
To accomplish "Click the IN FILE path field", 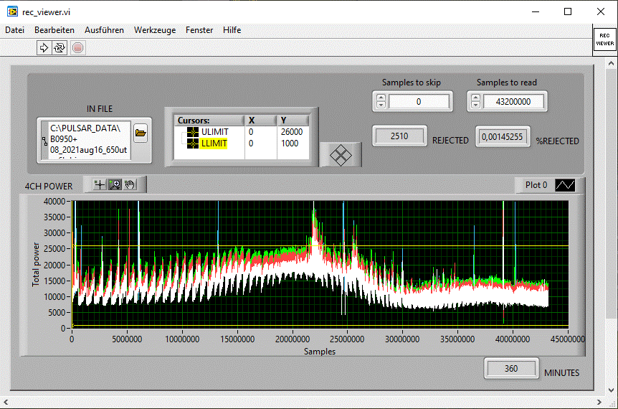I will 89,139.
